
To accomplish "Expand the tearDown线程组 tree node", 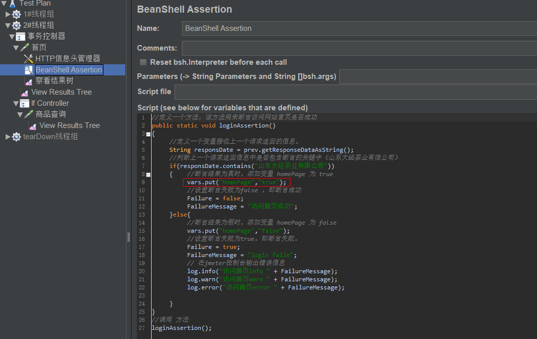I will 8,137.
